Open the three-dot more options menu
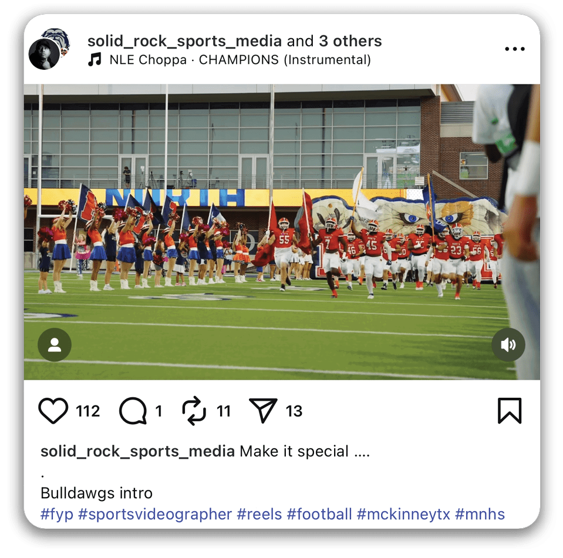The width and height of the screenshot is (563, 558). [x=514, y=49]
